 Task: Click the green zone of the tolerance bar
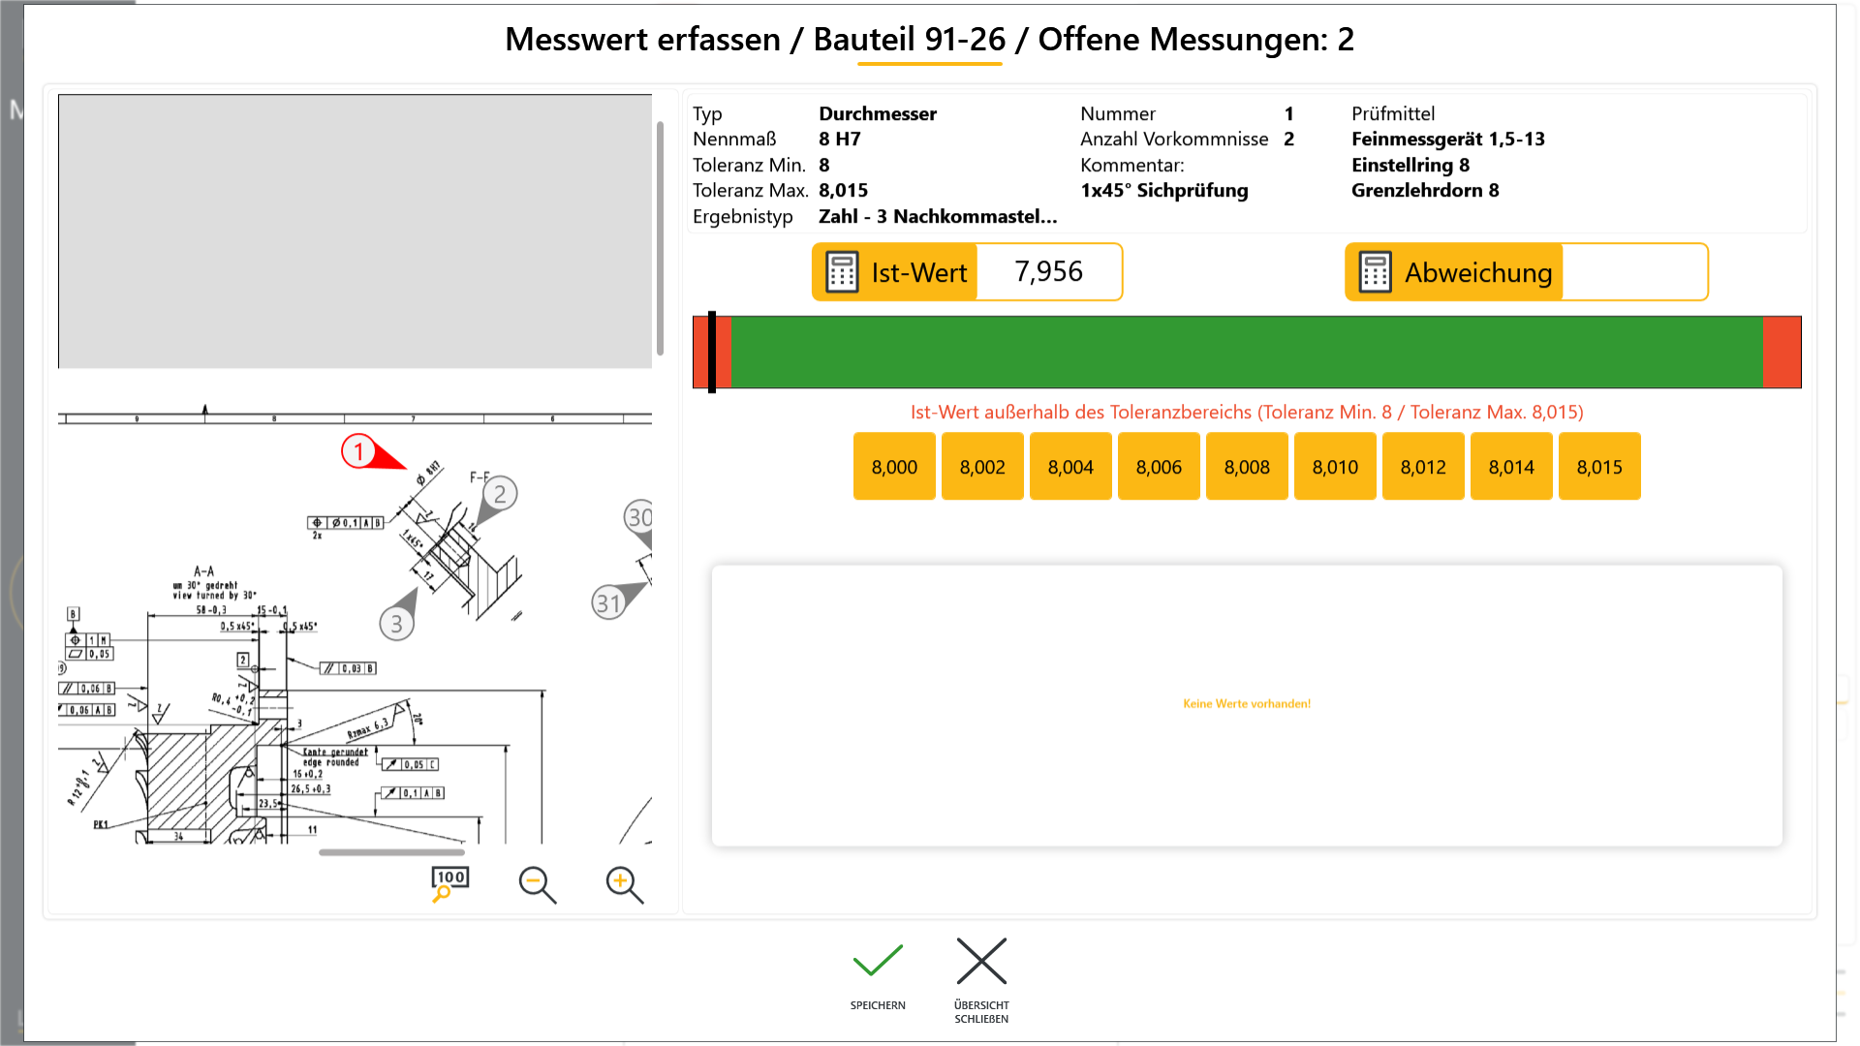point(1247,353)
